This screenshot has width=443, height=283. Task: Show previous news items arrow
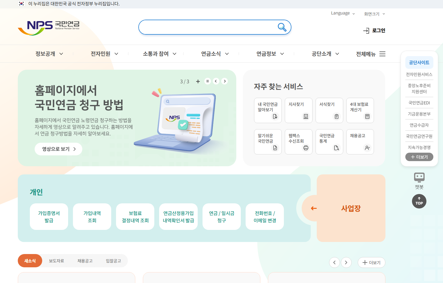pos(335,262)
